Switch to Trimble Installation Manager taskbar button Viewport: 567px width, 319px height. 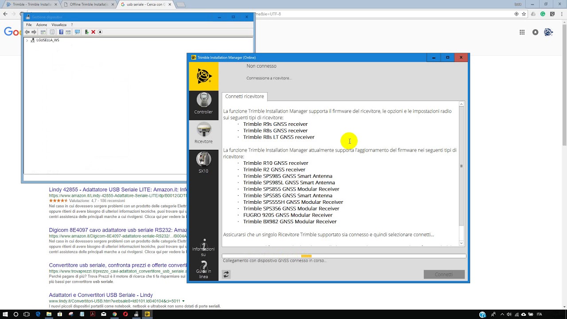[147, 314]
